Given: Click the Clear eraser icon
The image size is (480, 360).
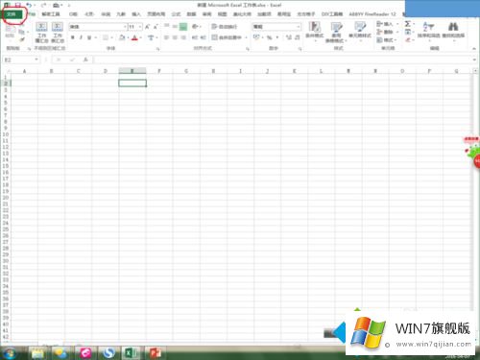Looking at the screenshot, I should point(408,40).
